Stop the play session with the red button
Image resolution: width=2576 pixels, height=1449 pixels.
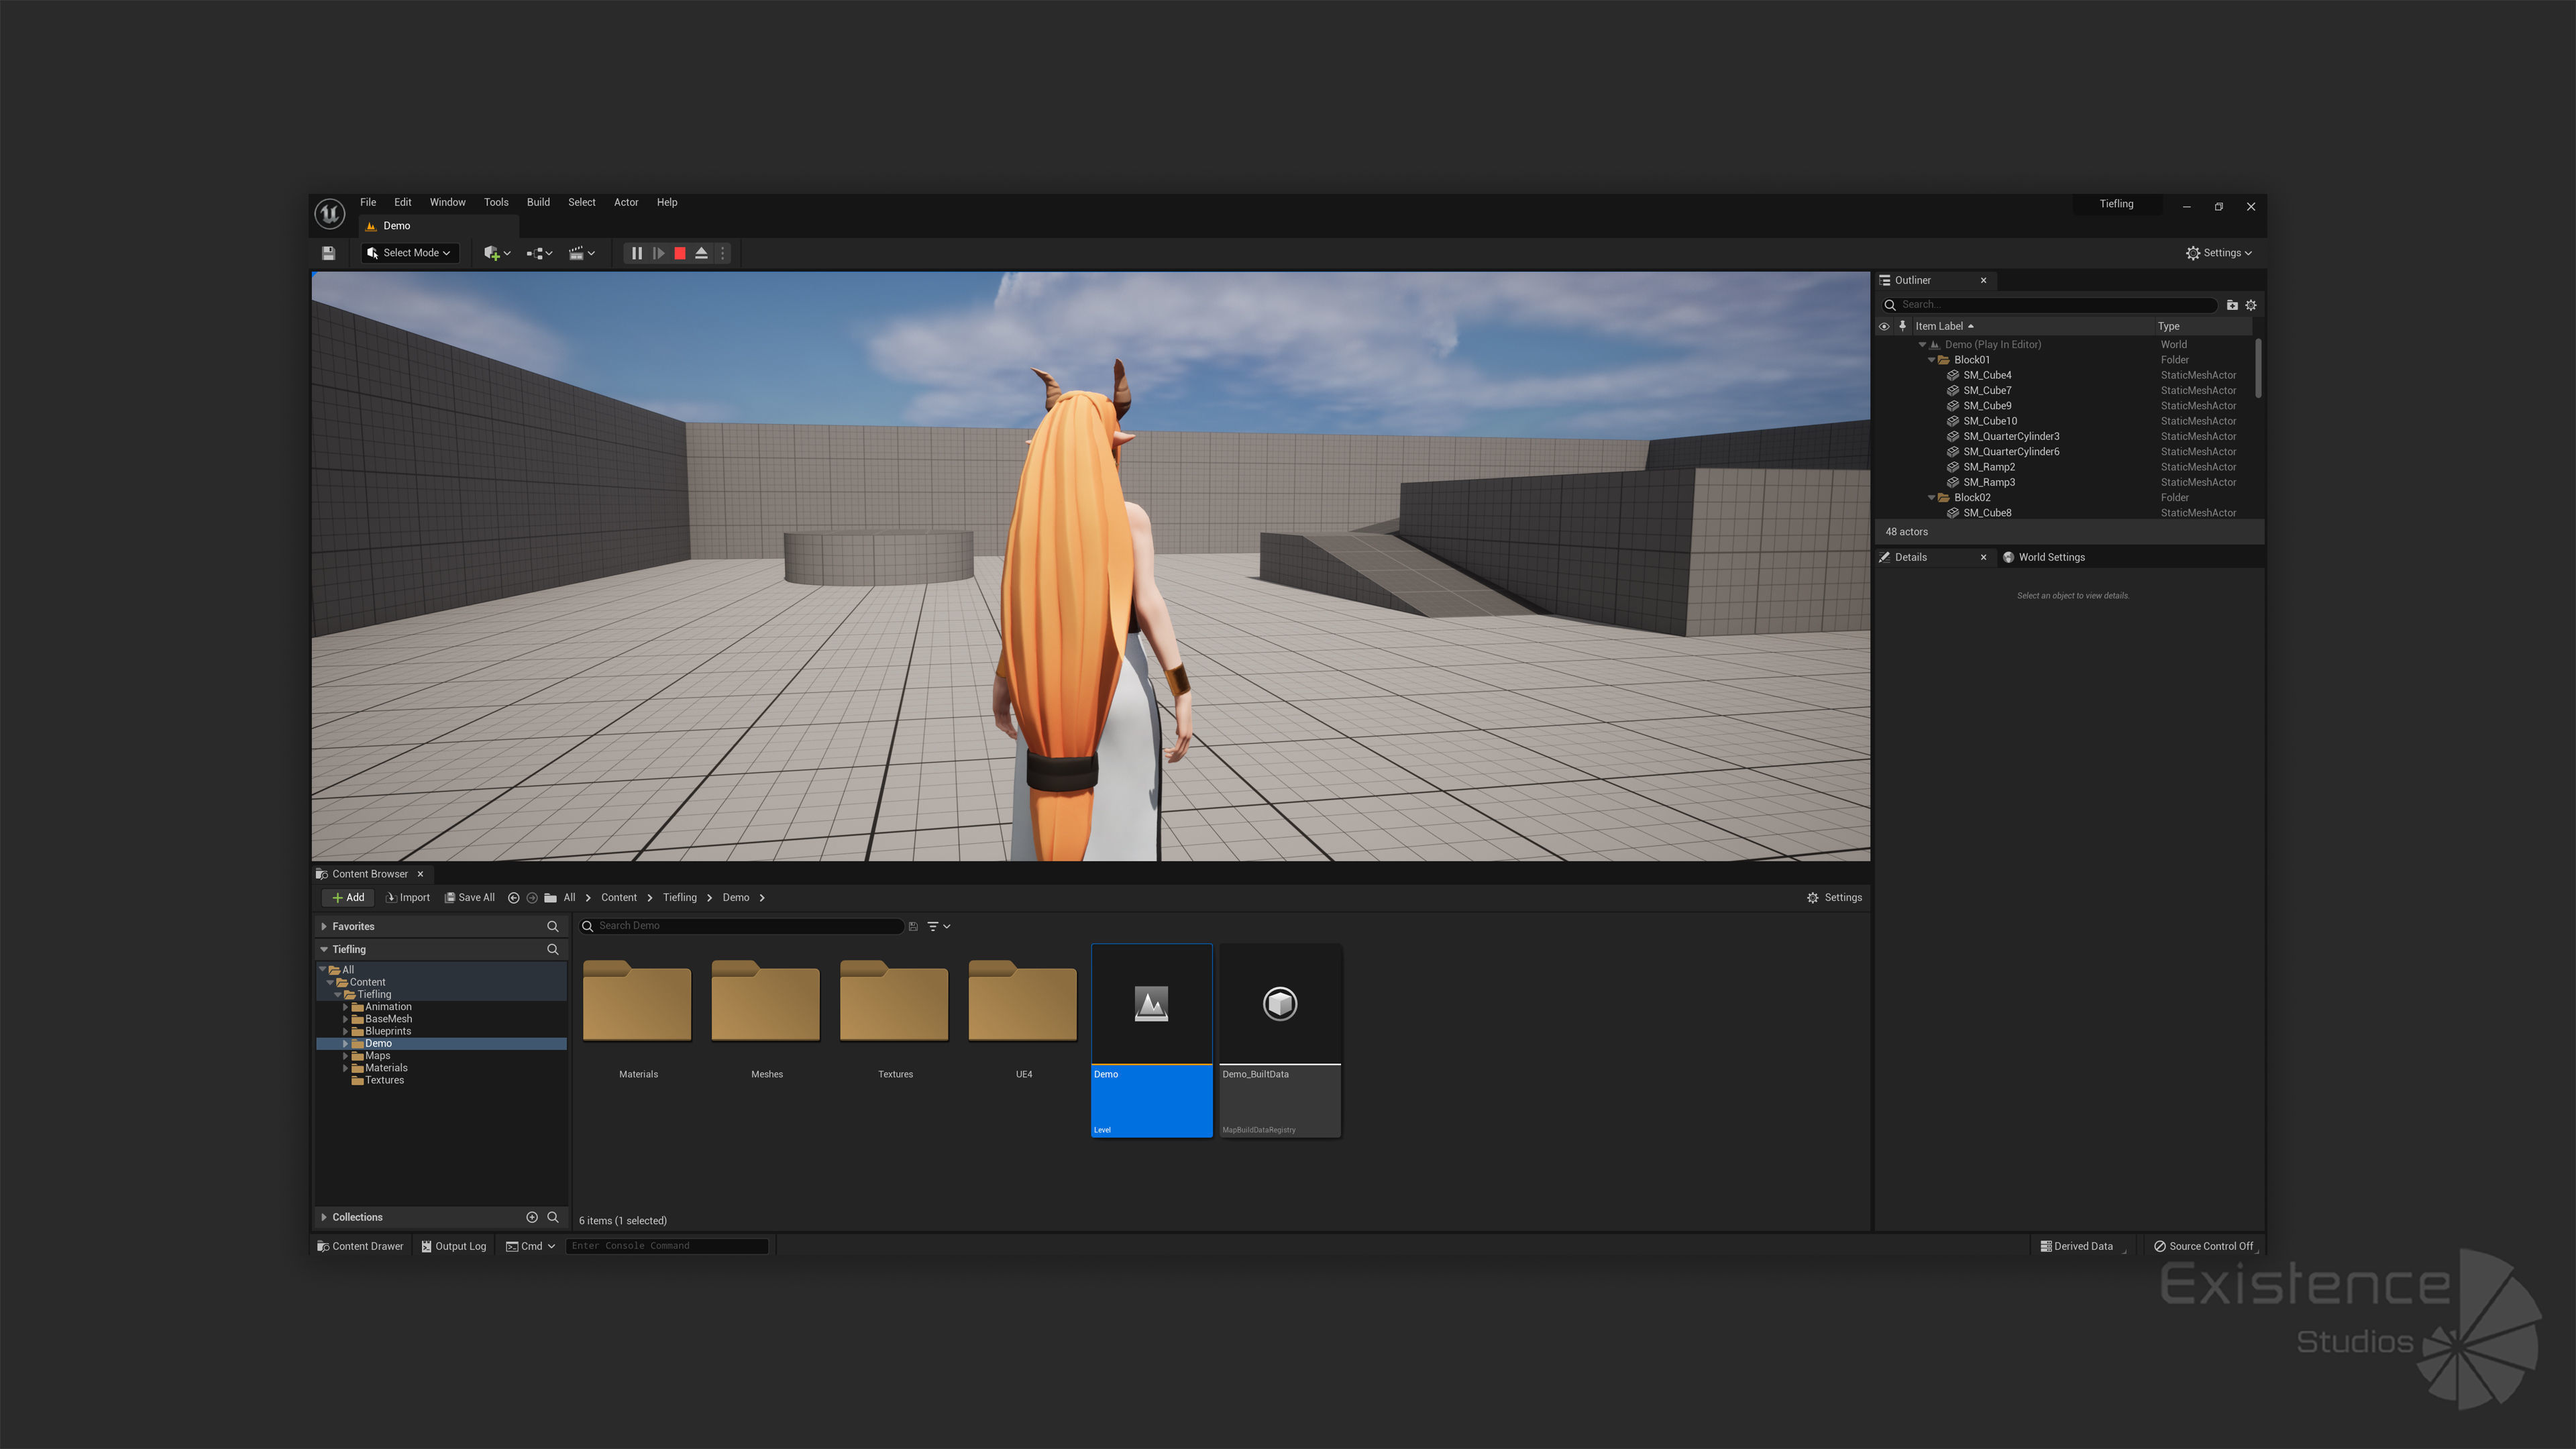[x=680, y=253]
